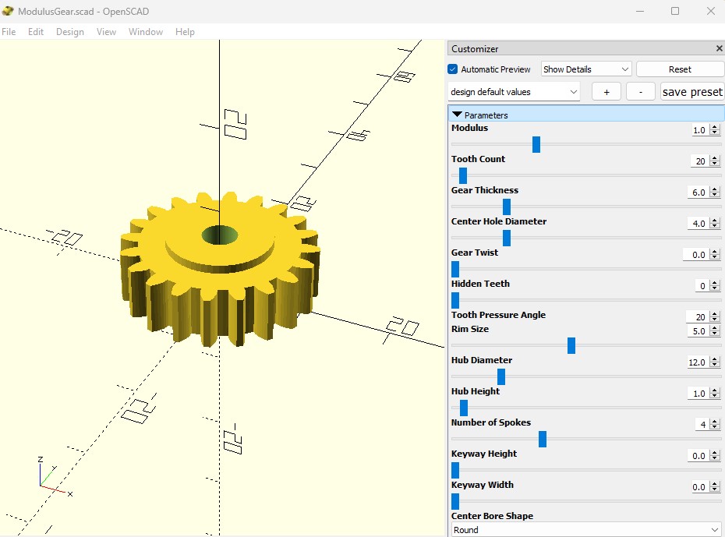Open the Design menu

click(69, 32)
